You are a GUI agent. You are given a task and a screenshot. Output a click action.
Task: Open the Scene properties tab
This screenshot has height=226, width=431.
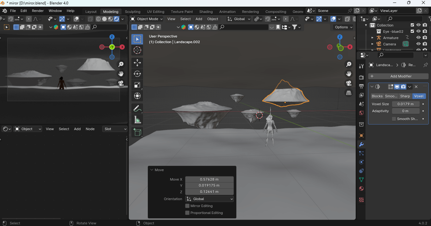coord(361,104)
